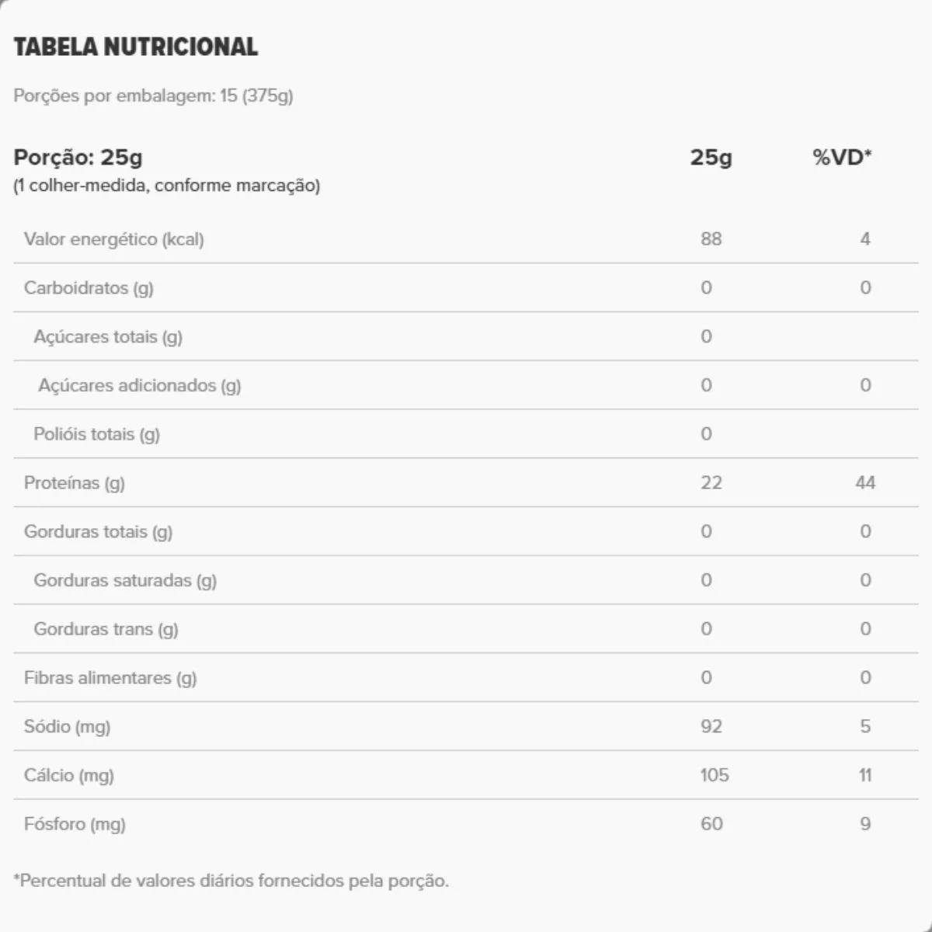The image size is (932, 932).
Task: Click the "Açúcares totais (g)" row label
Action: pos(108,337)
